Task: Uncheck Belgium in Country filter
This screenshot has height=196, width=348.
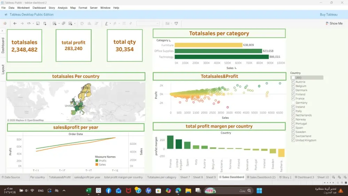Action: click(293, 86)
